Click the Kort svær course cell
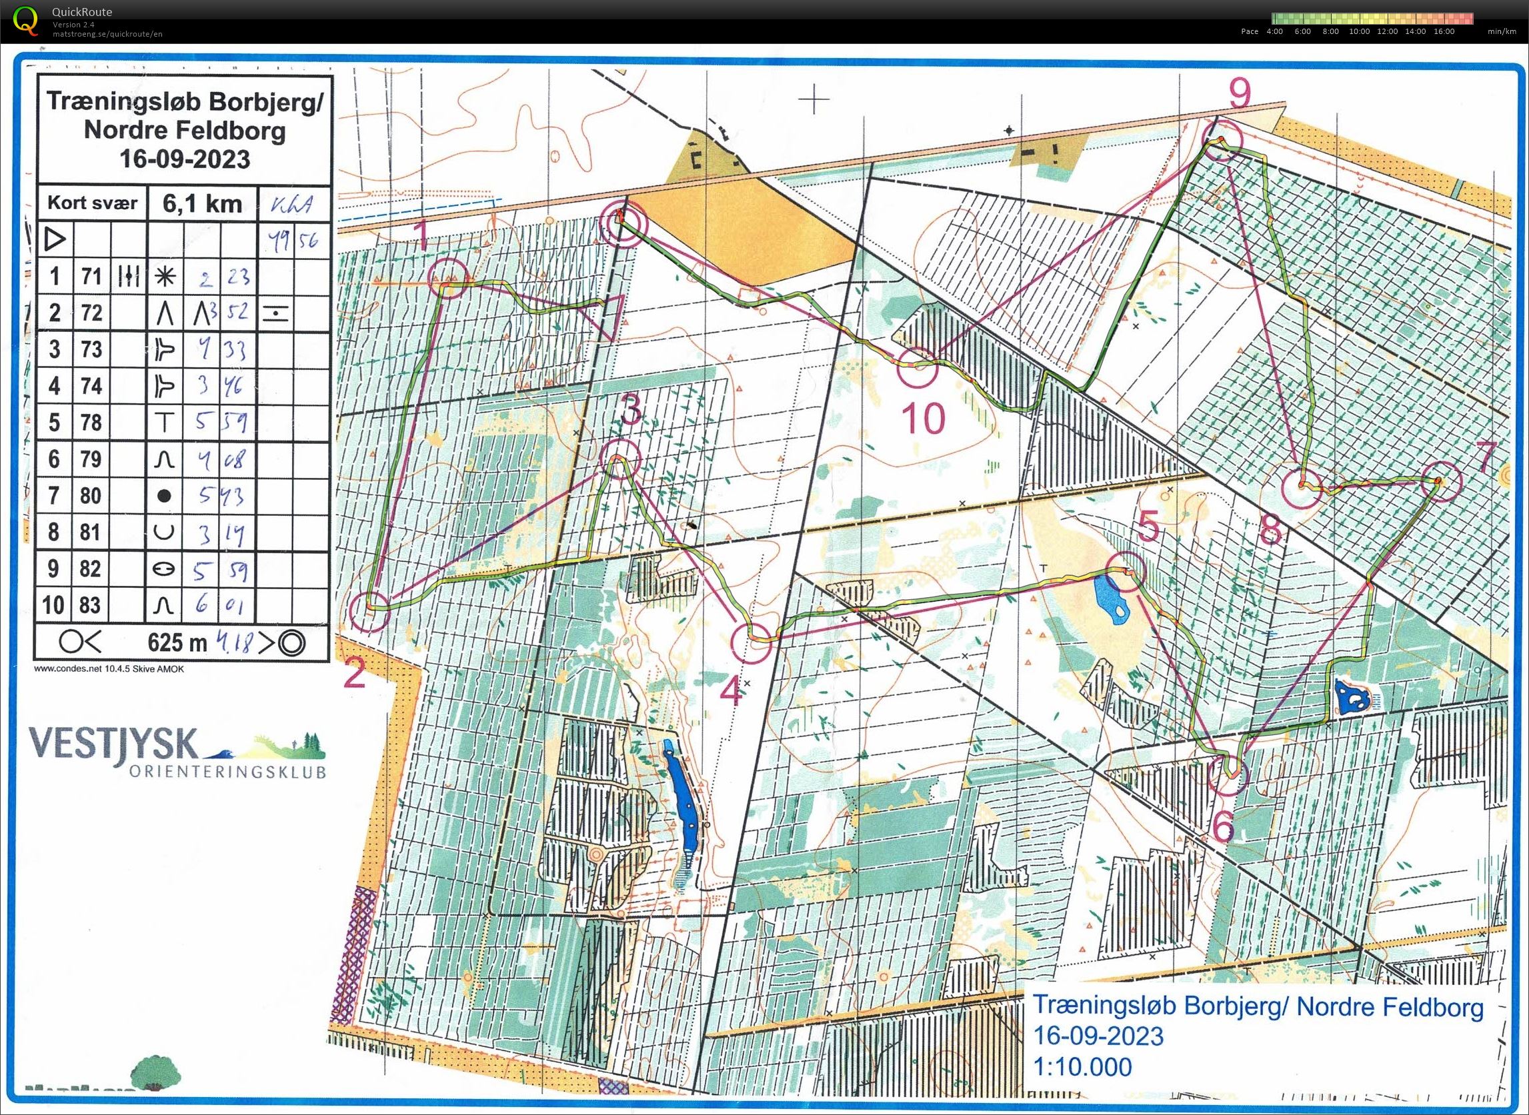1529x1115 pixels. (x=93, y=203)
